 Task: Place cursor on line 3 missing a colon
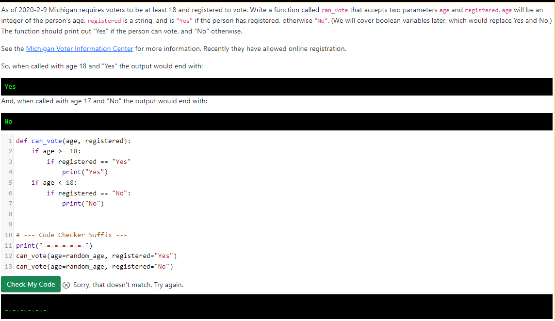pos(90,161)
